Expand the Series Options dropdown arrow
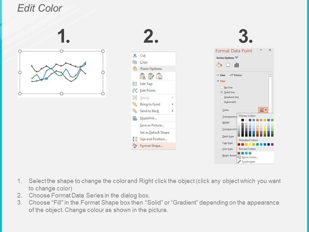The width and height of the screenshot is (309, 232). (237, 58)
